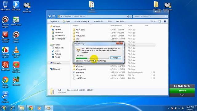
Task: Cancel the Disk Cleanup calculation
Action: [x=116, y=58]
